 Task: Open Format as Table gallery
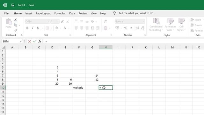pos(170,25)
